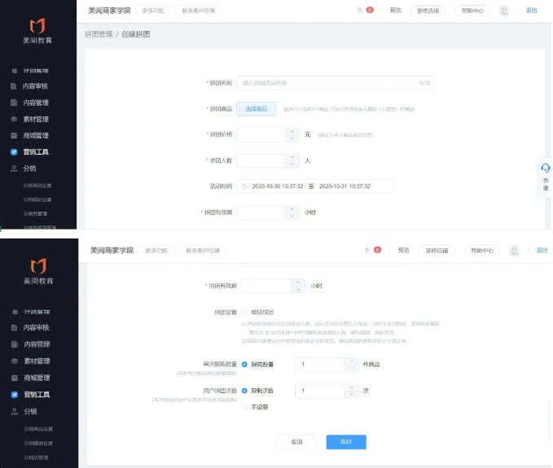553x468 pixels.
Task: Enable the 模拟成团 checkbox
Action: click(245, 312)
